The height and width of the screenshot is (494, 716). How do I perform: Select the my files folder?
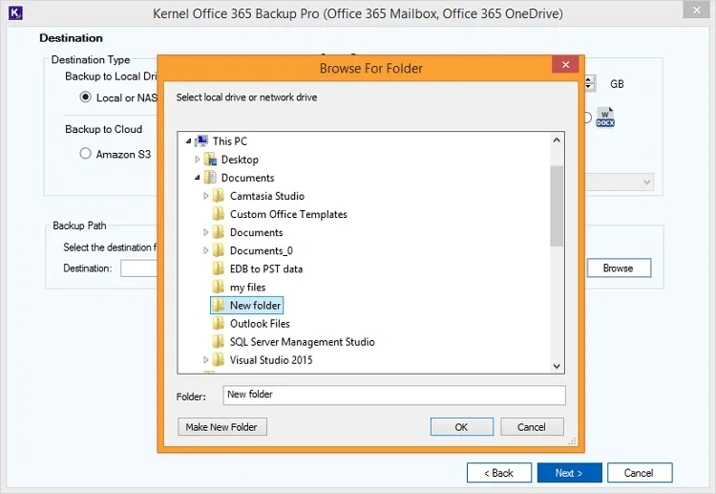247,288
